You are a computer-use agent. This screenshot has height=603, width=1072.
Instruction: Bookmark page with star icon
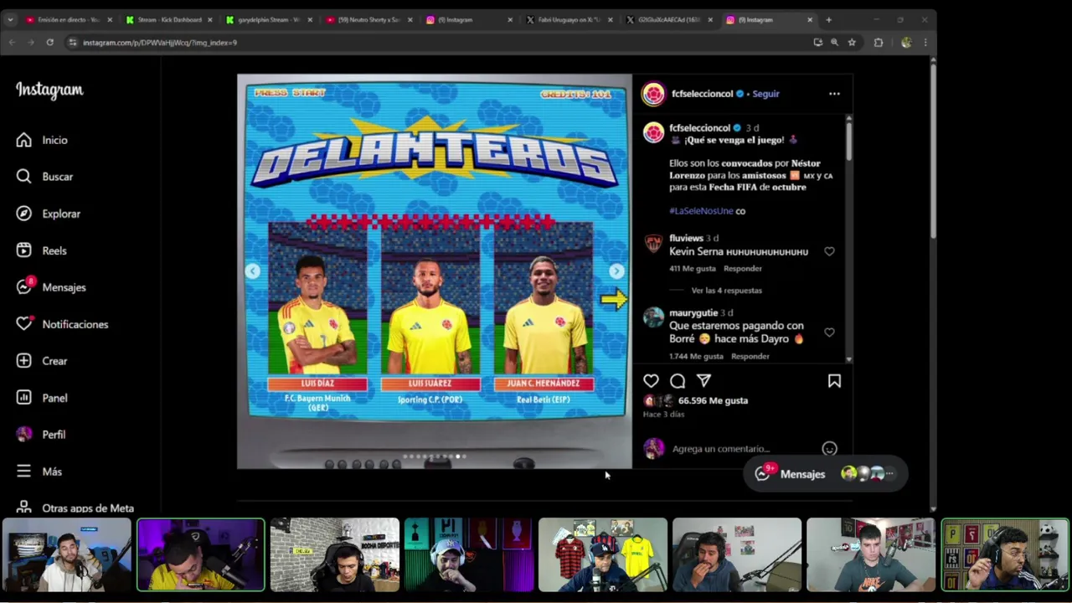tap(852, 42)
